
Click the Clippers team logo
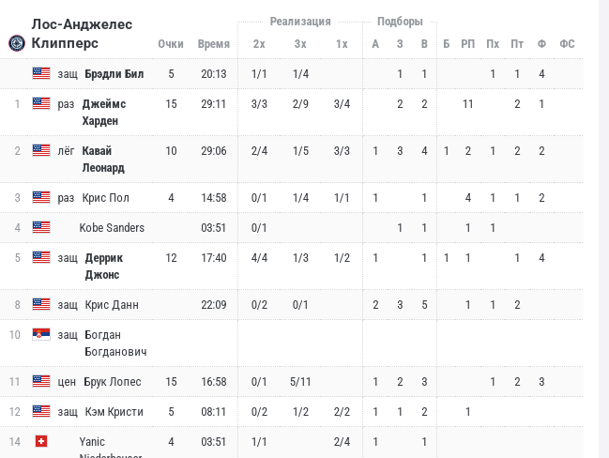[16, 43]
